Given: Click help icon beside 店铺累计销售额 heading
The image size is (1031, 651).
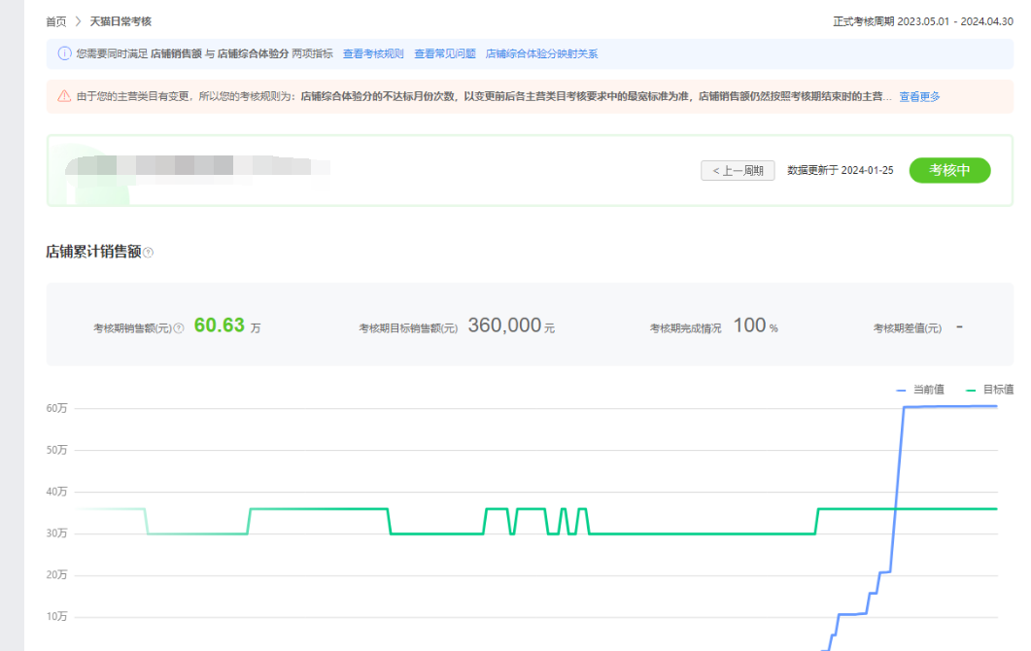Looking at the screenshot, I should point(149,253).
